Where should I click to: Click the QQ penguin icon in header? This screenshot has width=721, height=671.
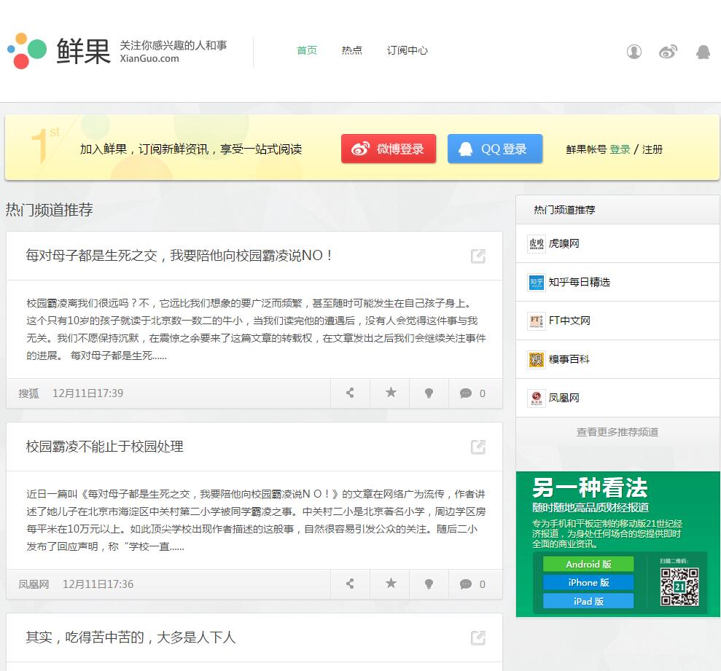[703, 52]
